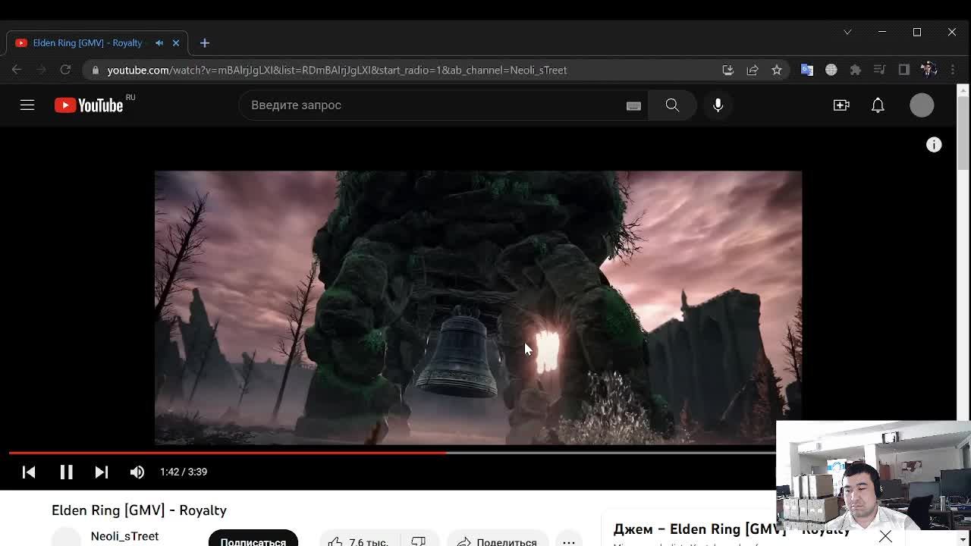Viewport: 971px width, 546px height.
Task: Open the tab search chevron
Action: coord(847,32)
